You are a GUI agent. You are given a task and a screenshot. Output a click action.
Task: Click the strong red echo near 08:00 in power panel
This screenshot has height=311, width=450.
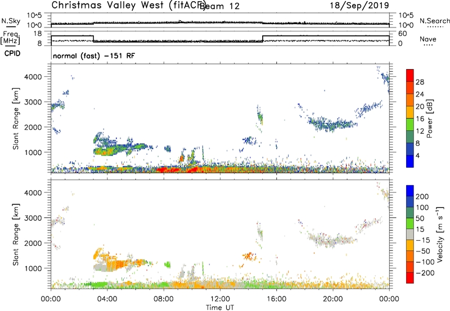(168, 170)
